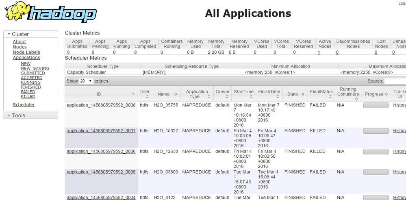Screen dimensions: 406x200
Task: Click progress bar of H2O_15322
Action: tap(376, 131)
